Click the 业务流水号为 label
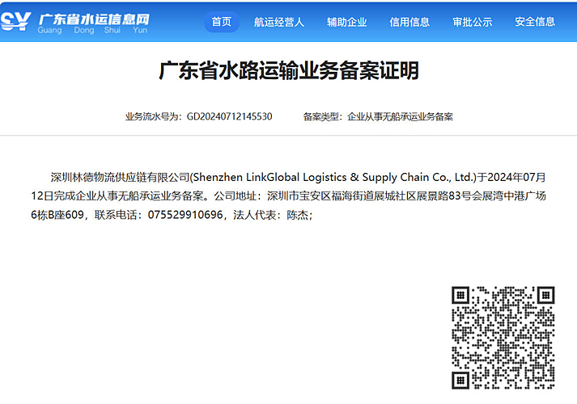The height and width of the screenshot is (404, 577). click(x=154, y=116)
